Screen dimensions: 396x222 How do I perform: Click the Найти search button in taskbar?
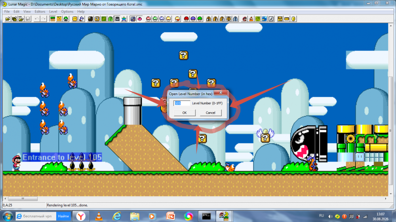[x=63, y=216]
